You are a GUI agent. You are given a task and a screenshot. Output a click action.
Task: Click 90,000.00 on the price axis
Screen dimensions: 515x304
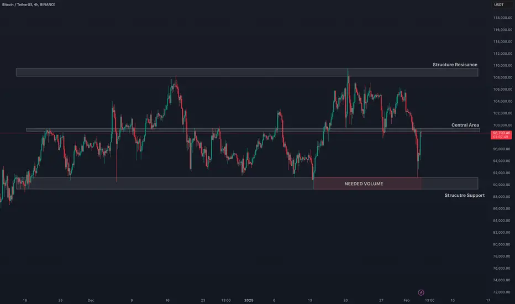click(502, 185)
